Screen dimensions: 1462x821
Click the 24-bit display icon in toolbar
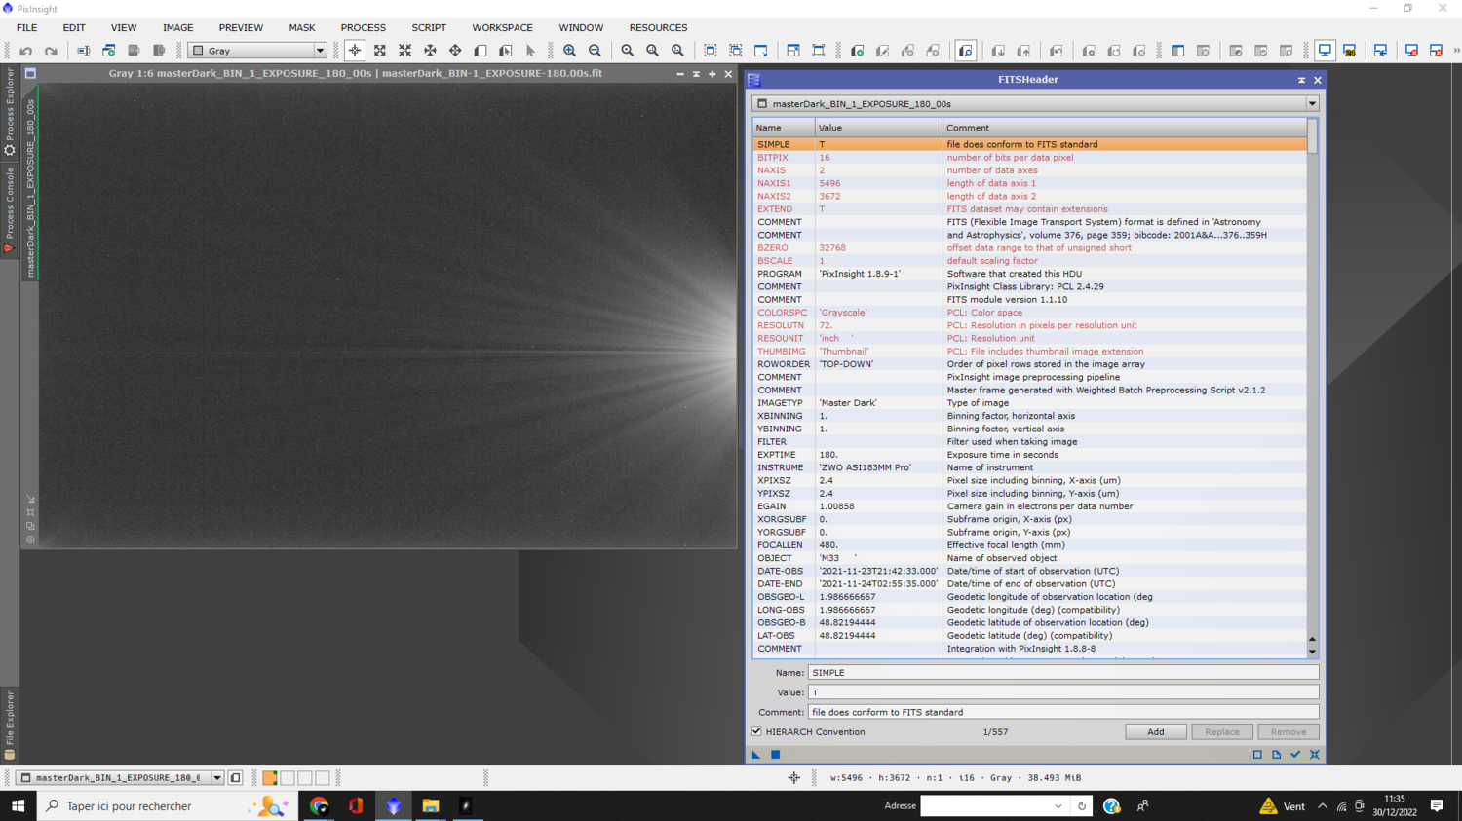[x=1350, y=51]
